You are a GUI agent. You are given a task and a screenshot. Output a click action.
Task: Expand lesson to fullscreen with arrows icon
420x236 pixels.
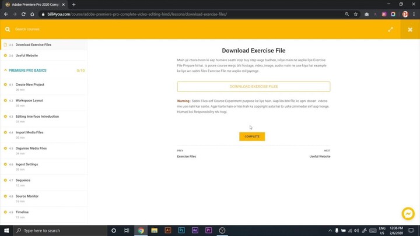tap(390, 30)
